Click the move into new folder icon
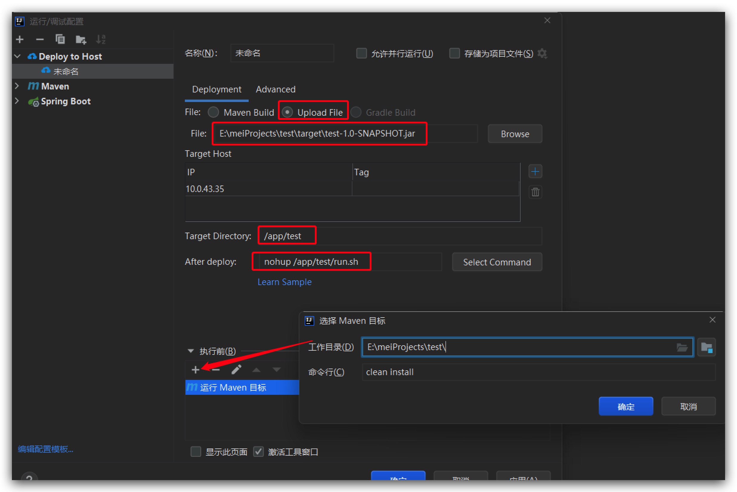Image resolution: width=737 pixels, height=492 pixels. click(80, 40)
